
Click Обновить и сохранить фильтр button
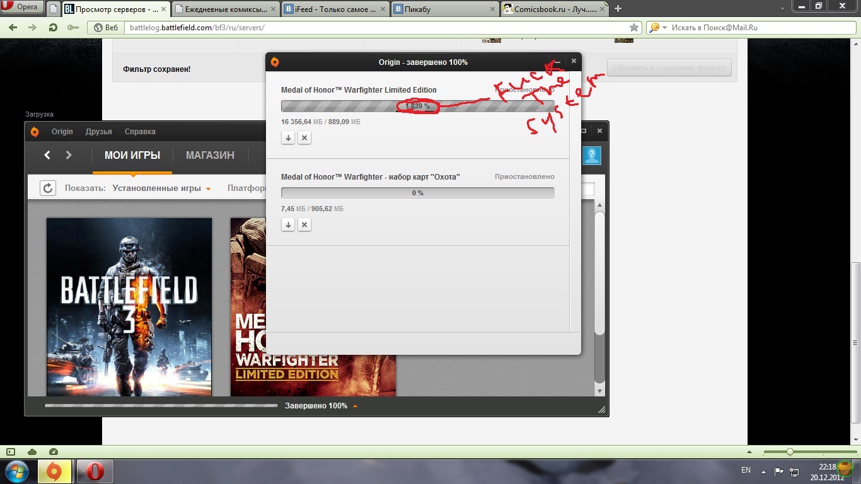(669, 67)
